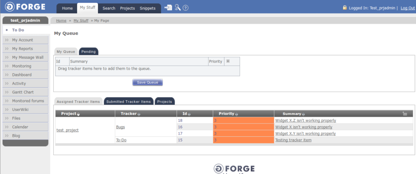Open Gantt Chart in the sidebar

(26, 92)
